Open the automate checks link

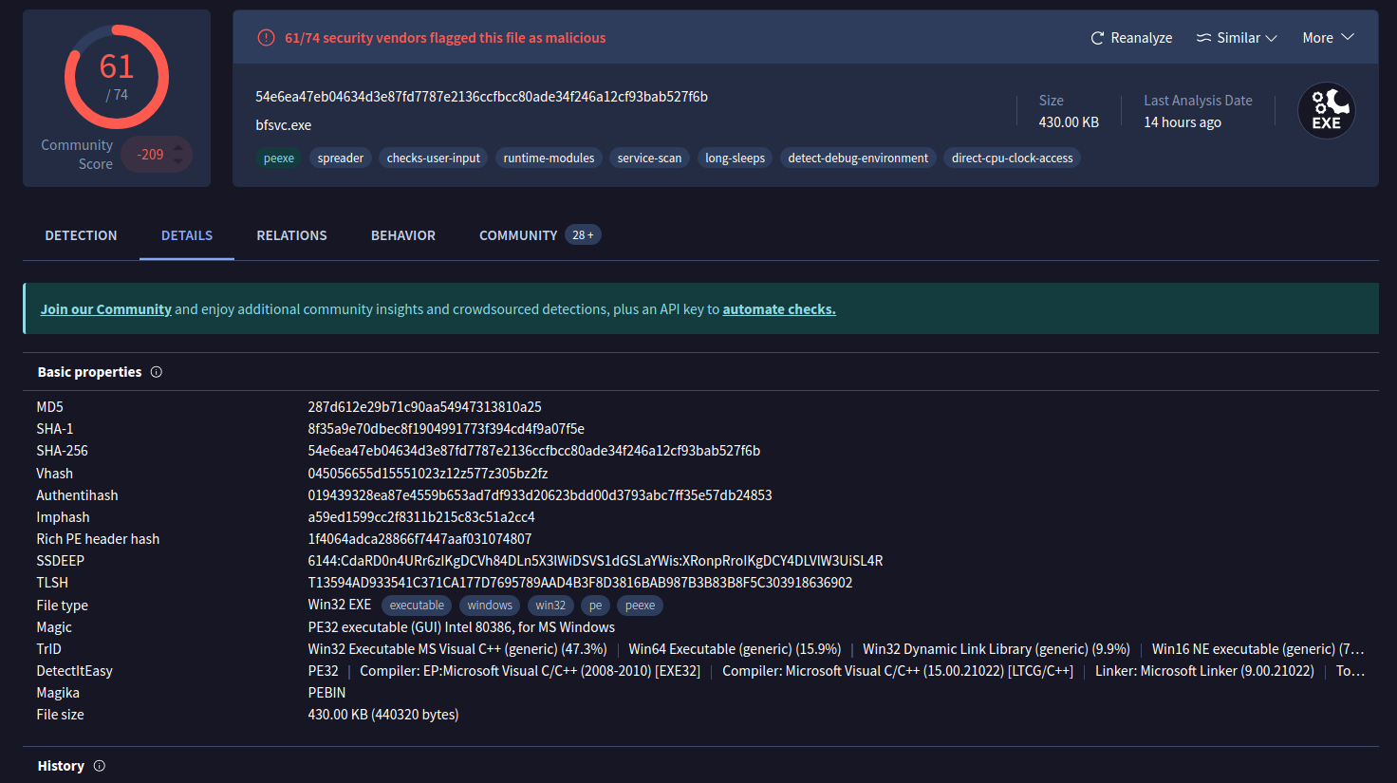[x=779, y=309]
